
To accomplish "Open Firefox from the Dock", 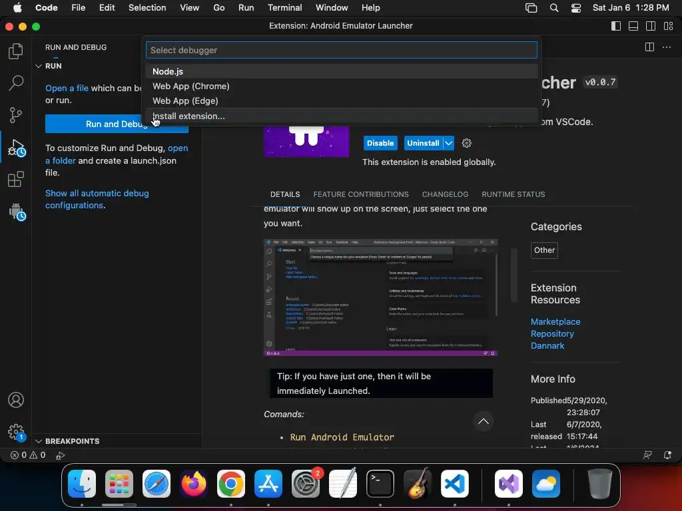I will 194,484.
